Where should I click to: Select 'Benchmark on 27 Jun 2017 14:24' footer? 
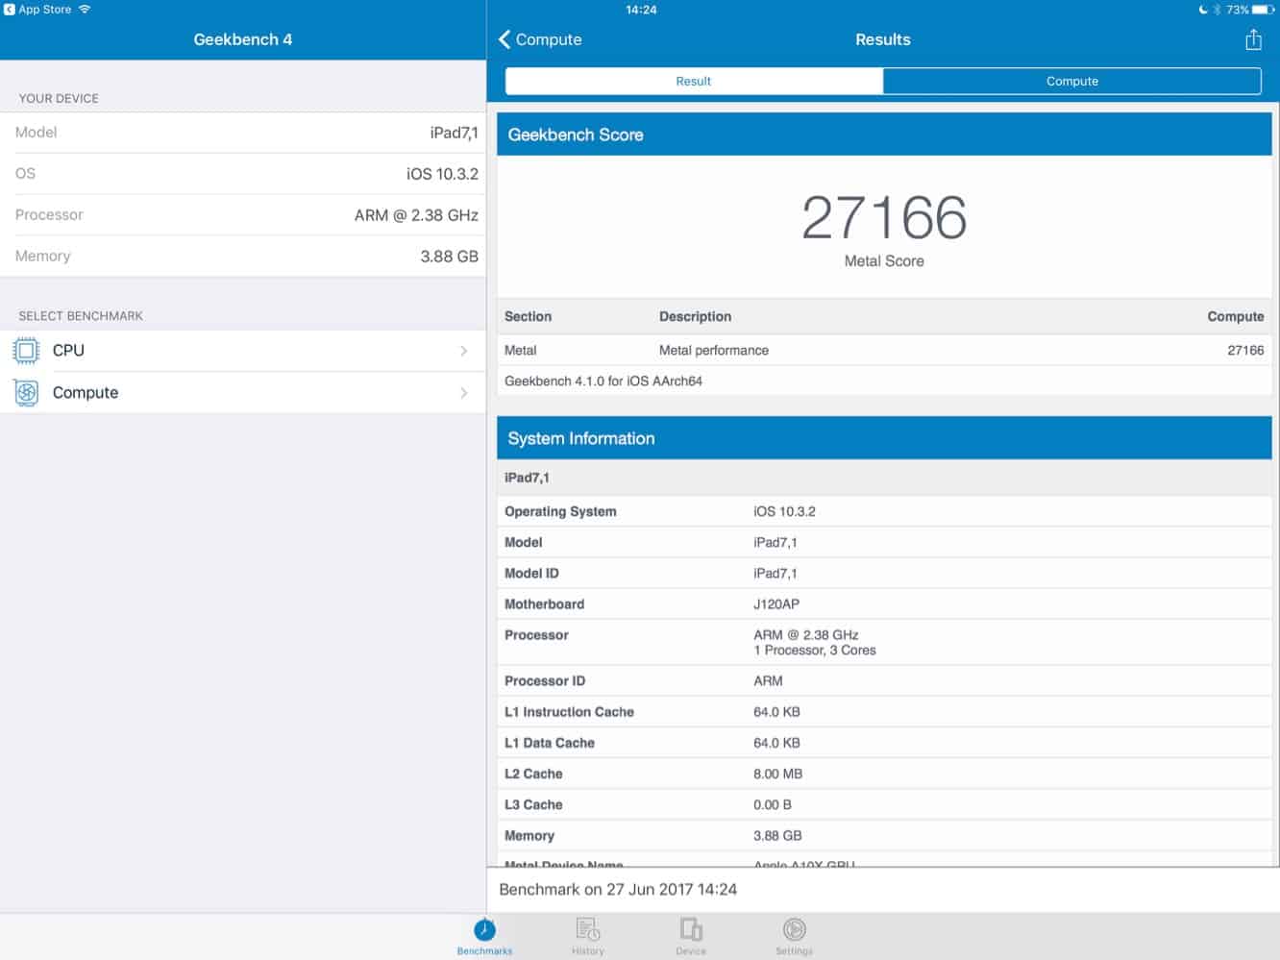click(x=618, y=890)
